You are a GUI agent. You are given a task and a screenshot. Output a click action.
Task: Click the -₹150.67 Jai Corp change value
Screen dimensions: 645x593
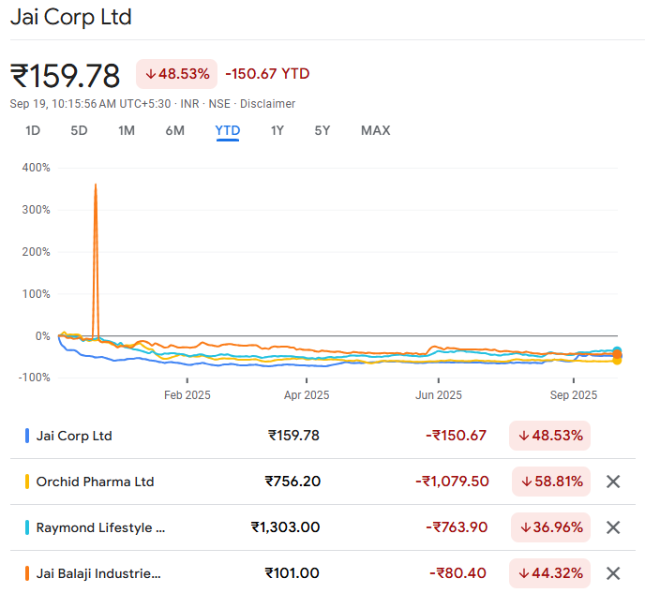tap(456, 436)
